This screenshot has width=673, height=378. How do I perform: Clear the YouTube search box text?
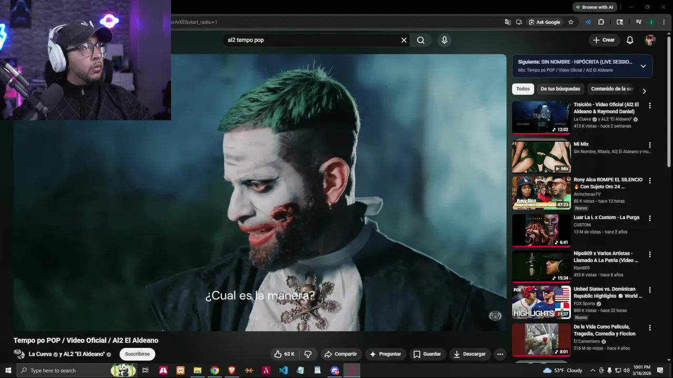404,40
